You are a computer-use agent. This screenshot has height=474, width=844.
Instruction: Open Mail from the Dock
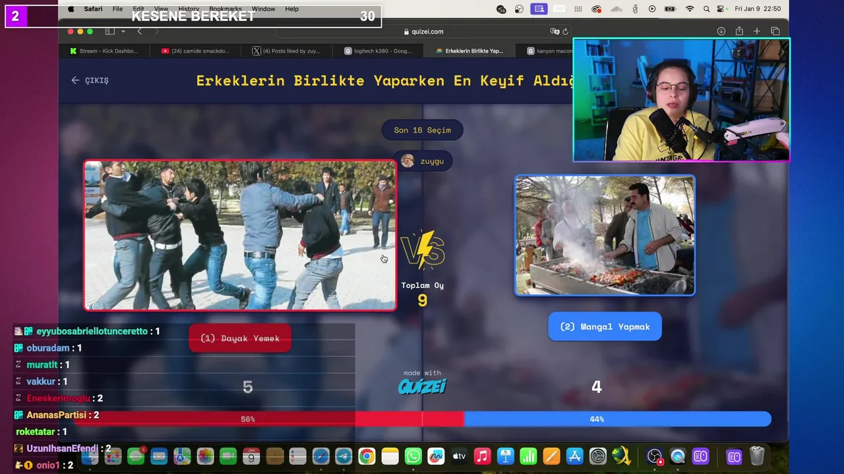[159, 456]
